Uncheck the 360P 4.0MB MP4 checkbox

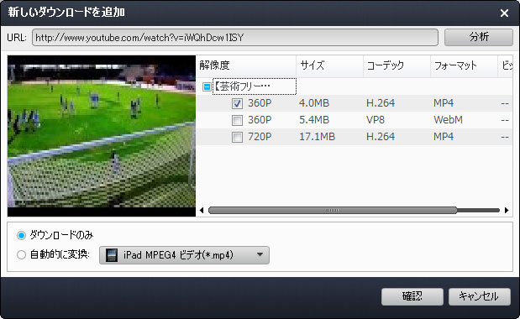(237, 104)
